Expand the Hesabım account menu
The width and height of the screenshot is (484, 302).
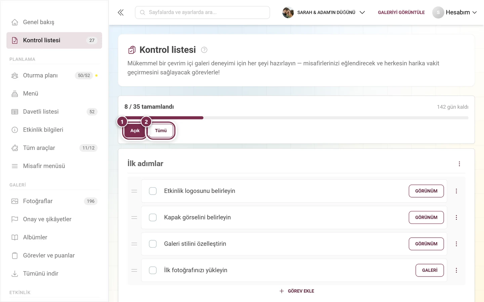click(455, 12)
